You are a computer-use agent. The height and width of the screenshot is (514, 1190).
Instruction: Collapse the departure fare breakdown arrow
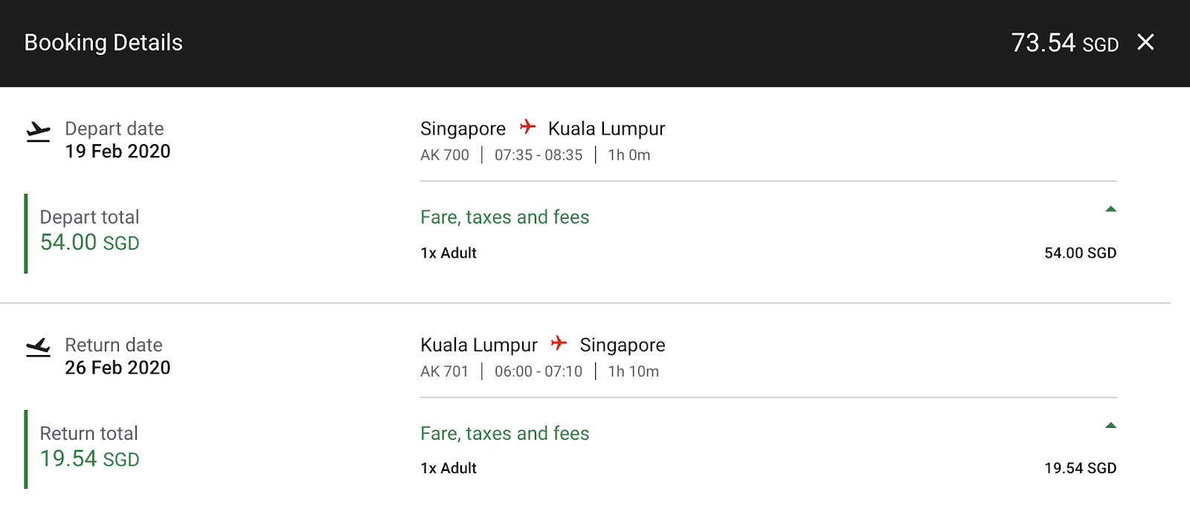[x=1110, y=209]
